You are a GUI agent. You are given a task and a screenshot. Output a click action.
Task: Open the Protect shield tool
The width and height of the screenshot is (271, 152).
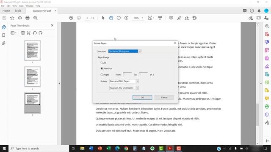coord(267,114)
